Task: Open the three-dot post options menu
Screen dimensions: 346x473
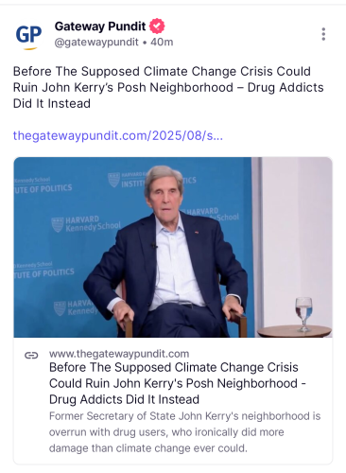Action: (323, 34)
